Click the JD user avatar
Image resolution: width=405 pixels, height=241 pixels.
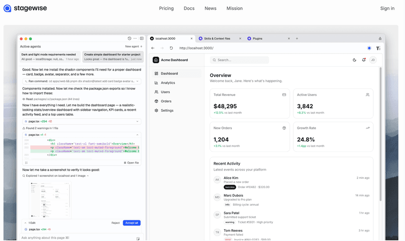(x=373, y=60)
